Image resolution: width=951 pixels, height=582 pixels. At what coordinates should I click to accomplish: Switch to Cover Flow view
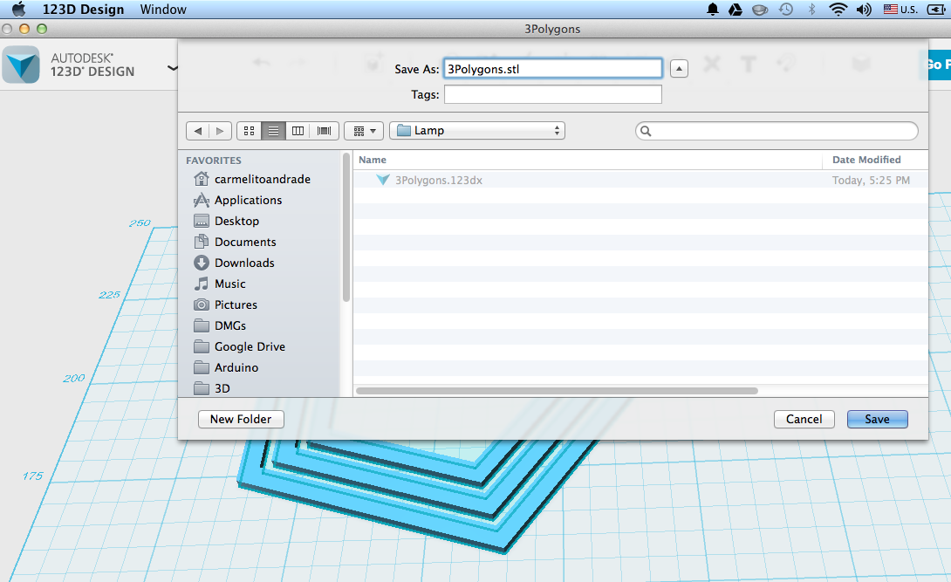[324, 130]
